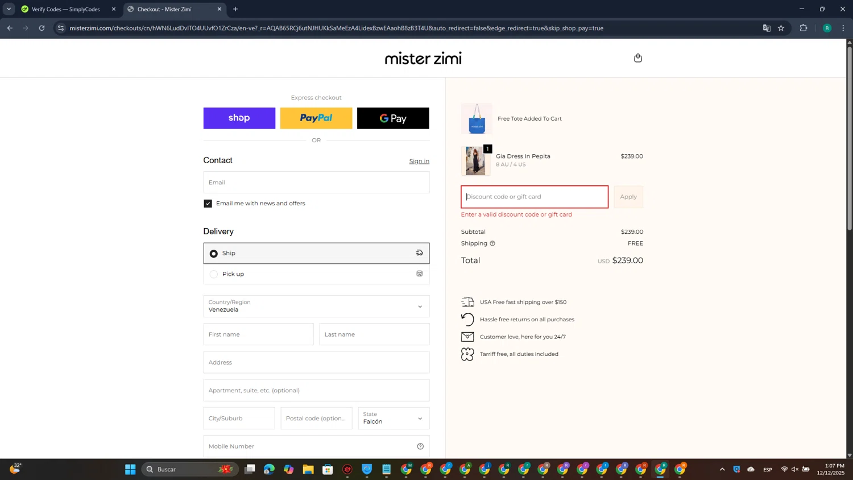Click the Free Tote bag thumbnail

tap(477, 119)
